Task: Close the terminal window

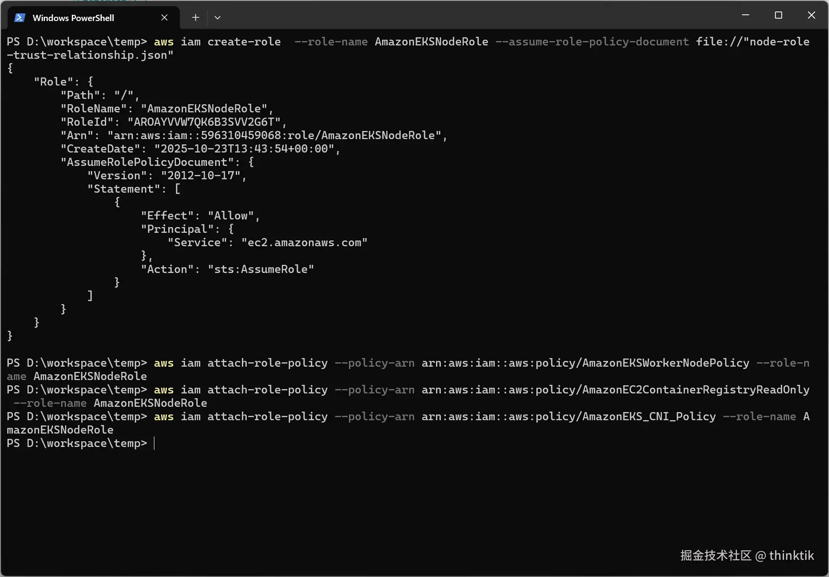Action: [x=811, y=15]
